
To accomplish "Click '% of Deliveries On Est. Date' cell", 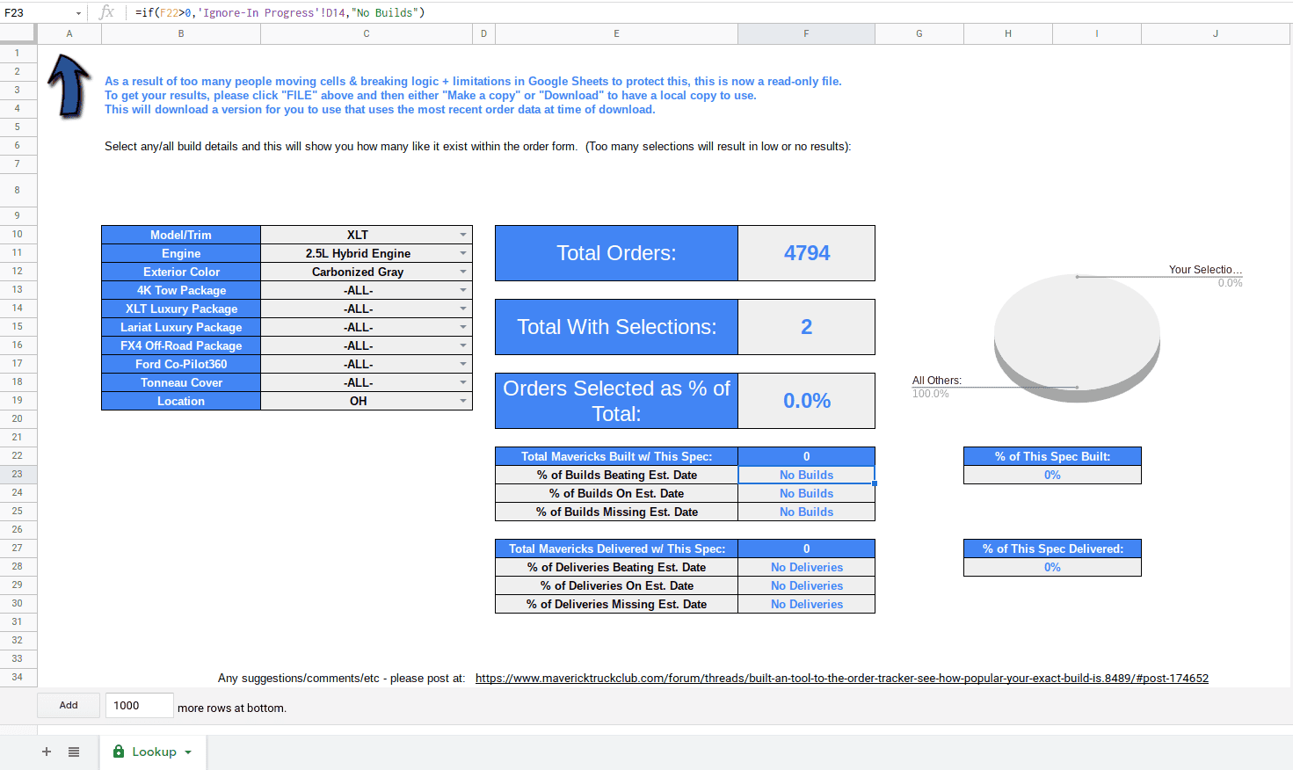I will [616, 585].
